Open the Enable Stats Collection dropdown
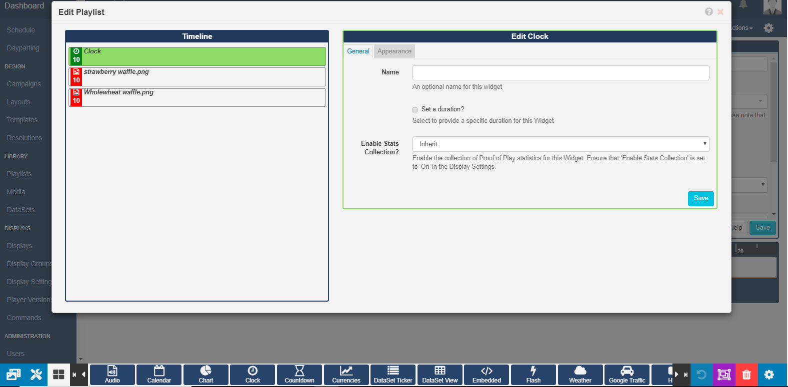This screenshot has width=788, height=387. pyautogui.click(x=560, y=144)
